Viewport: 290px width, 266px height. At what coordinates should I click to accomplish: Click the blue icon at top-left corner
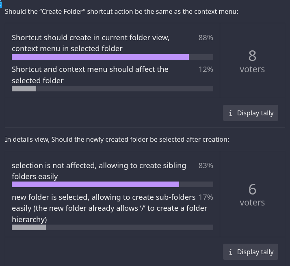pos(1,2)
